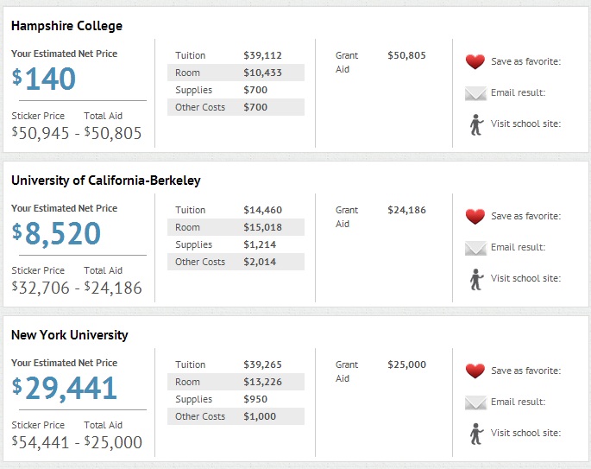Click the walking person icon for New York University
This screenshot has height=469, width=591.
tap(476, 434)
